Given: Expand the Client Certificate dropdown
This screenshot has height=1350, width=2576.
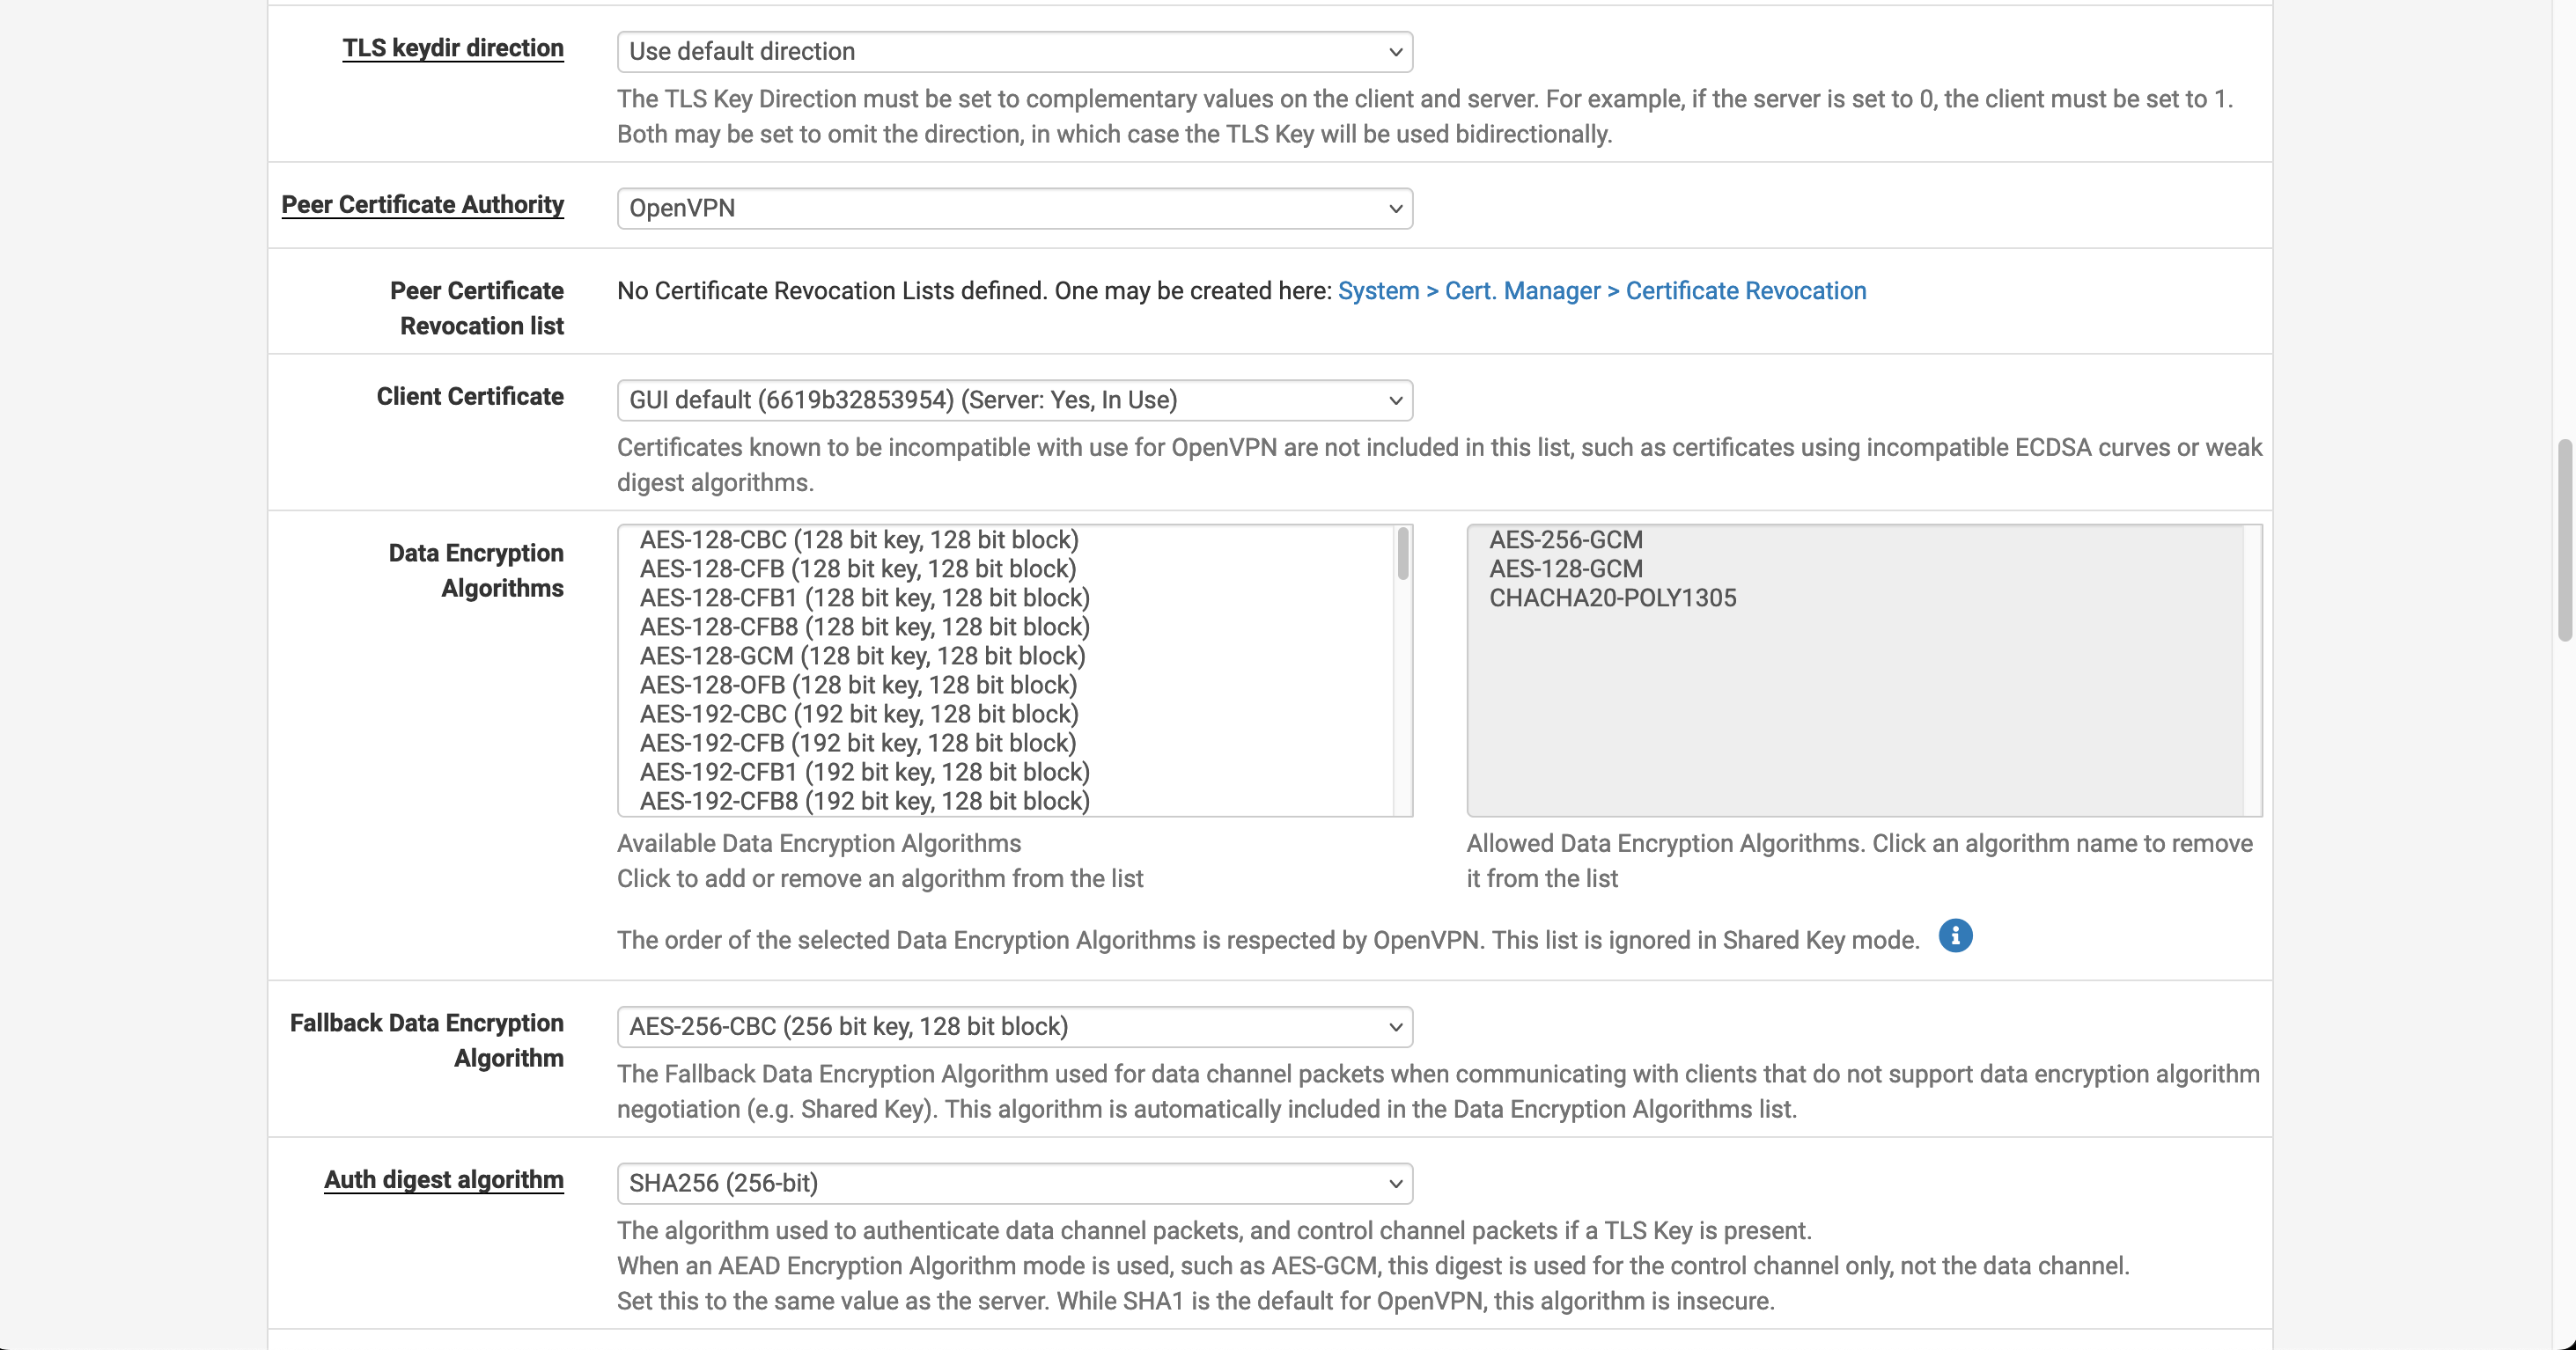Looking at the screenshot, I should pyautogui.click(x=1014, y=400).
